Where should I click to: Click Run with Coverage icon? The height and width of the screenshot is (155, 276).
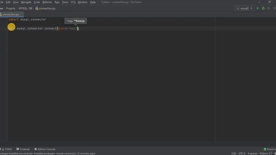pos(269,9)
